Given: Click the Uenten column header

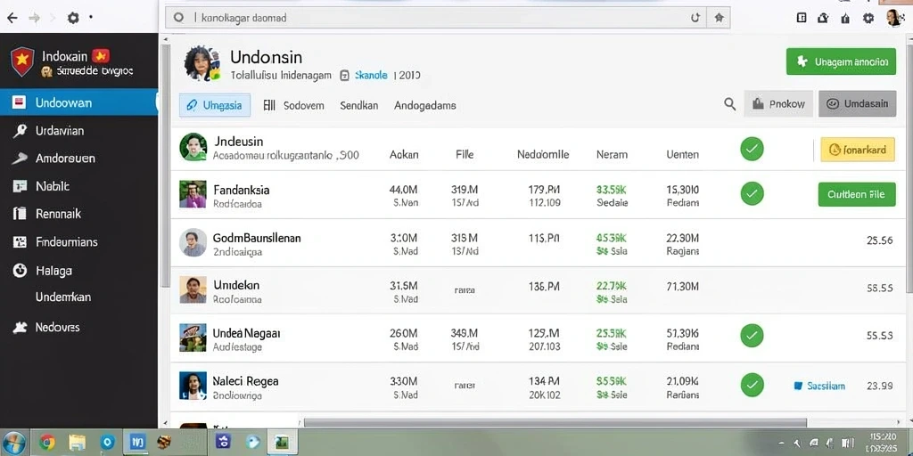Looking at the screenshot, I should pyautogui.click(x=682, y=155).
